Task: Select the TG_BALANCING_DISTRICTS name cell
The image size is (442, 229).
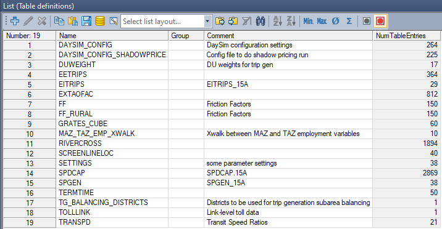Action: point(112,203)
